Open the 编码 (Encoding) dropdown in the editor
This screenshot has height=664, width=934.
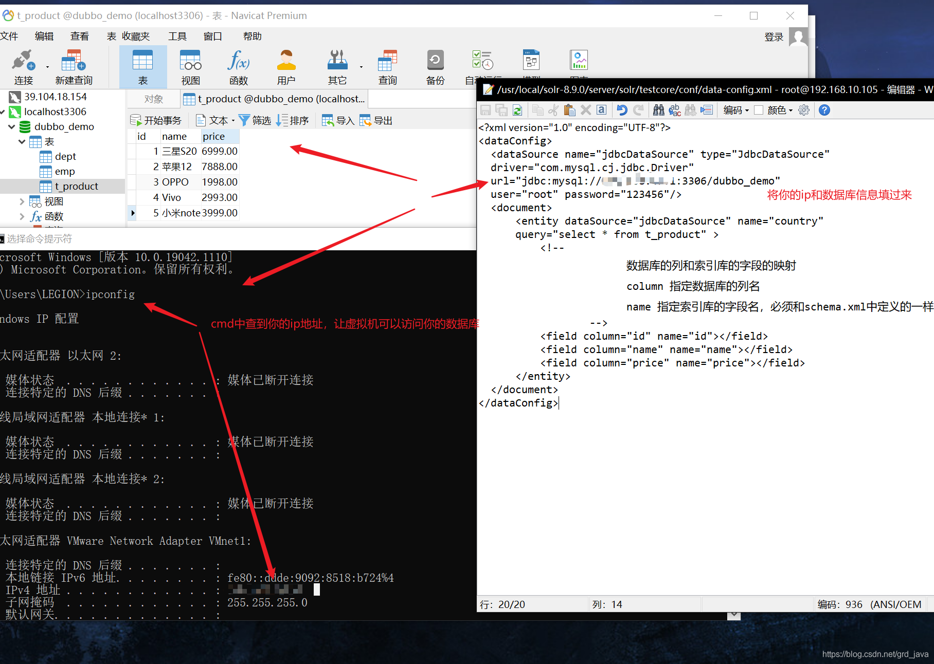tap(736, 110)
